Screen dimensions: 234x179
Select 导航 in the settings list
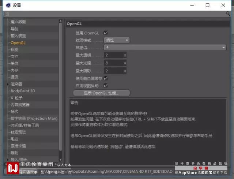14,29
